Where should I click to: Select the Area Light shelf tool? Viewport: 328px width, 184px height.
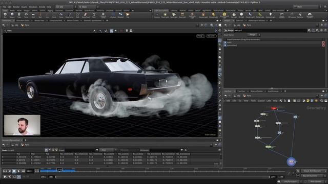point(182,15)
